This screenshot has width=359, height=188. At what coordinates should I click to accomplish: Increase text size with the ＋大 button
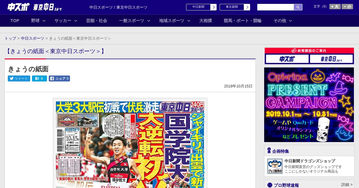(x=335, y=7)
